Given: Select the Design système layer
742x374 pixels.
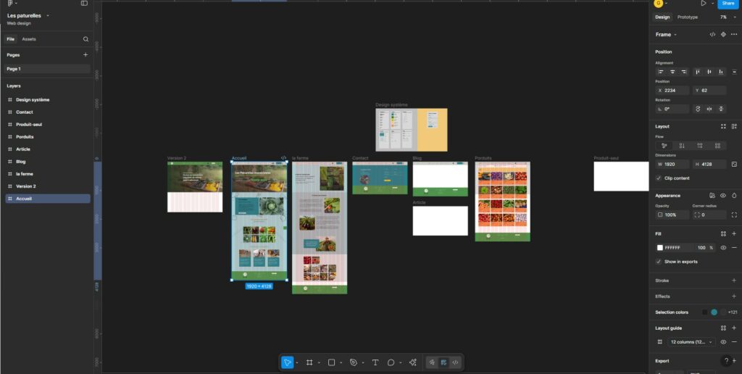Looking at the screenshot, I should click(33, 100).
